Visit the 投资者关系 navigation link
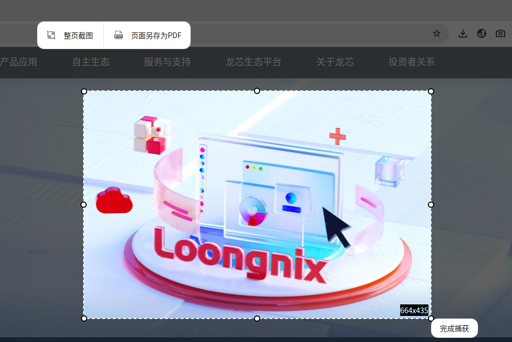512x342 pixels. click(x=412, y=62)
